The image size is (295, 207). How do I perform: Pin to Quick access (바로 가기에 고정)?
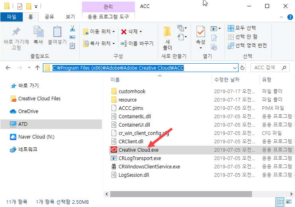[16, 39]
